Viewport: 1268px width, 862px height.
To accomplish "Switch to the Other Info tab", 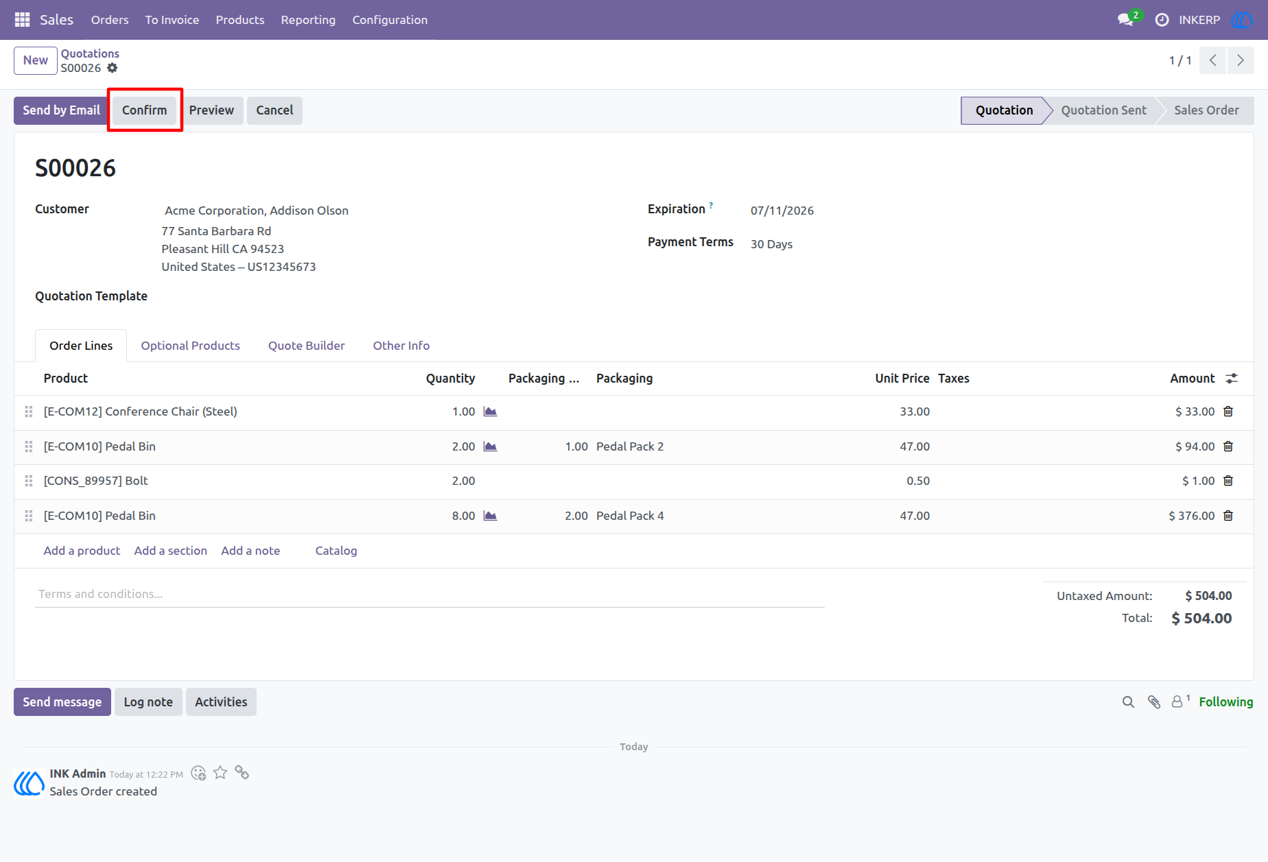I will (x=401, y=346).
